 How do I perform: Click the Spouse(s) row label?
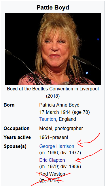click(x=15, y=146)
